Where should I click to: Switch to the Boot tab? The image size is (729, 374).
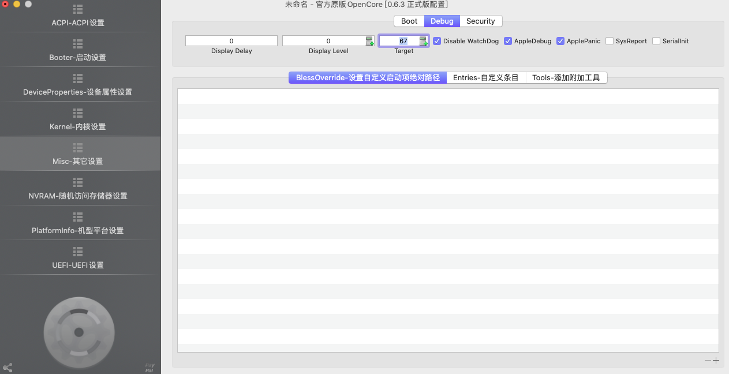409,21
